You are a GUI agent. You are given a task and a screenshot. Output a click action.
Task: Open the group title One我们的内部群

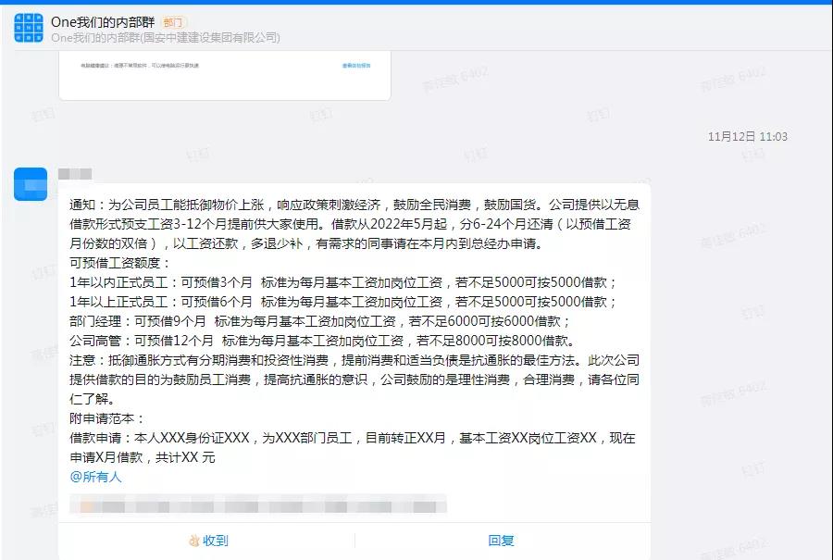[103, 22]
